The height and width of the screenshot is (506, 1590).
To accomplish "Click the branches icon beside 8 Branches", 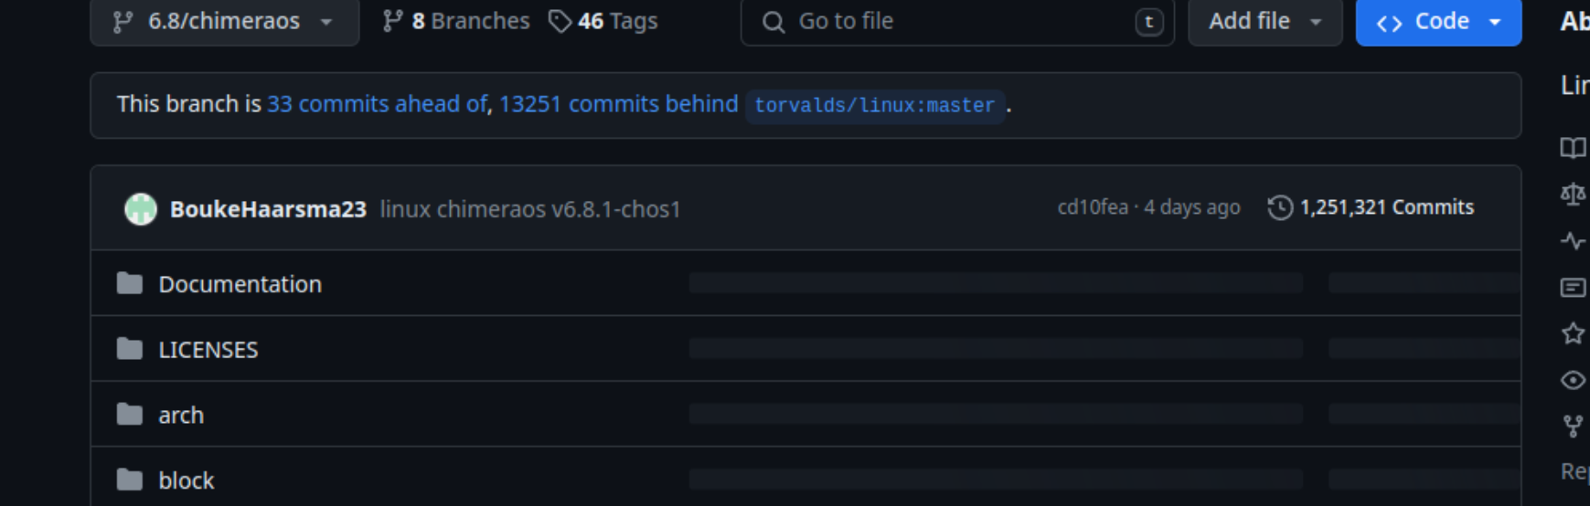I will pos(393,21).
